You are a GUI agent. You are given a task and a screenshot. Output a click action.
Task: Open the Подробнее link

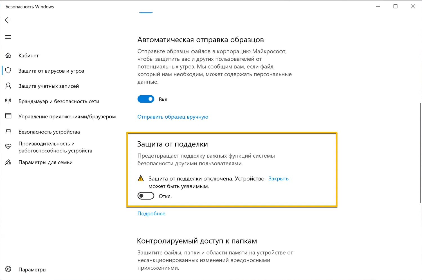point(151,214)
